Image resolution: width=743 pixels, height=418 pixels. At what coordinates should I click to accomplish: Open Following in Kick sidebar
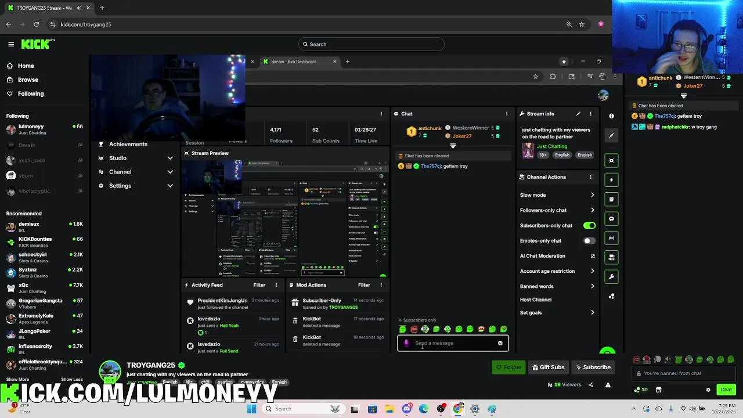coord(25,93)
